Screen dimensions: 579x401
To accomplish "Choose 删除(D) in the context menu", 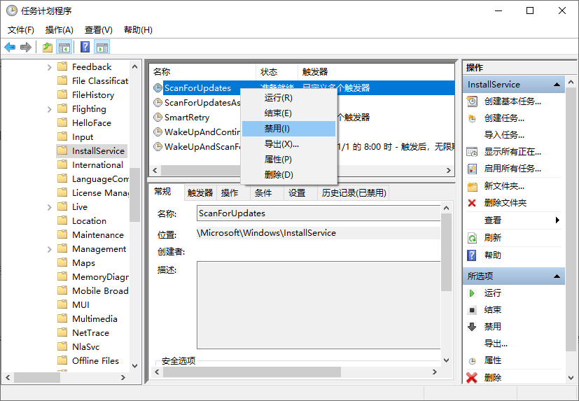I will 288,175.
